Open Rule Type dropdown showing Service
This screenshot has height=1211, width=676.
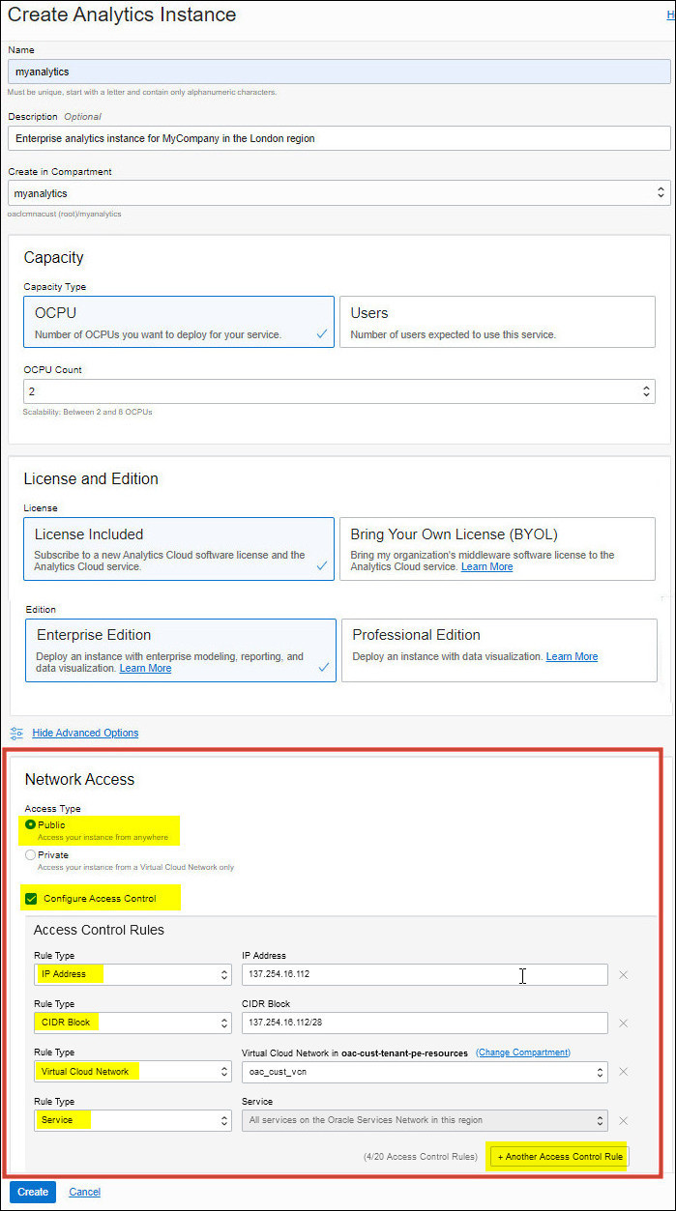pyautogui.click(x=132, y=1121)
